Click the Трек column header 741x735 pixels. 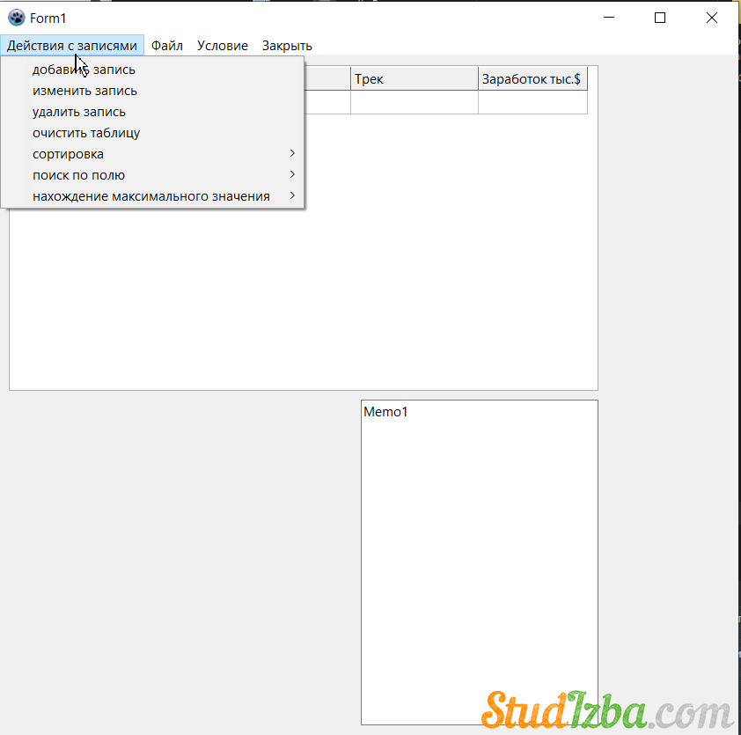[x=415, y=79]
